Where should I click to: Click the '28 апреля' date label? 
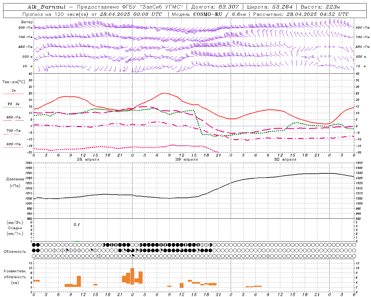pyautogui.click(x=88, y=160)
